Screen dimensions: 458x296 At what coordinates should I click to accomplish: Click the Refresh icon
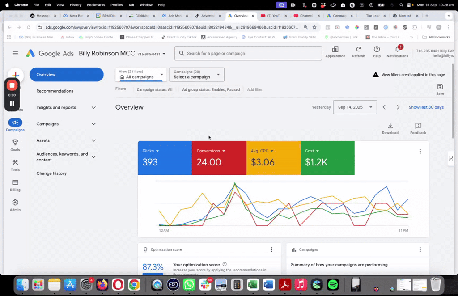[x=358, y=52]
